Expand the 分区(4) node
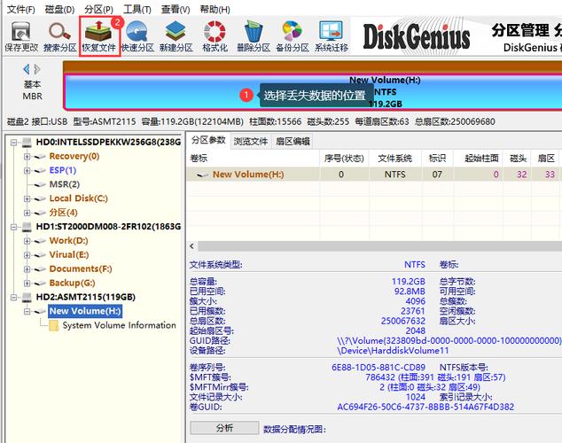Viewport: 562px width, 443px height. (27, 213)
